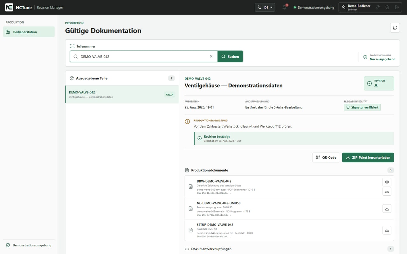The width and height of the screenshot is (407, 254).
Task: Click the Nur ausgegebene production mode
Action: click(382, 59)
